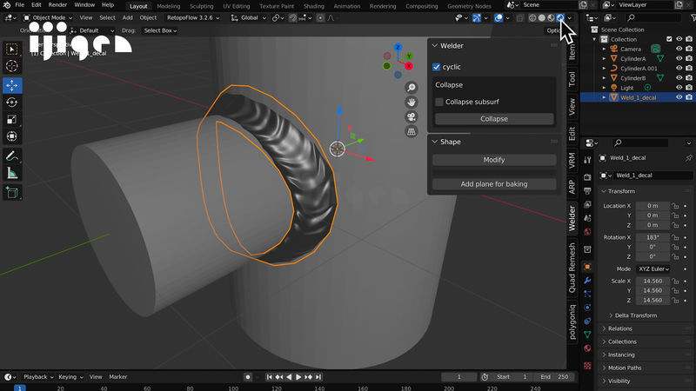Jump to timeline end frame

tap(318, 377)
